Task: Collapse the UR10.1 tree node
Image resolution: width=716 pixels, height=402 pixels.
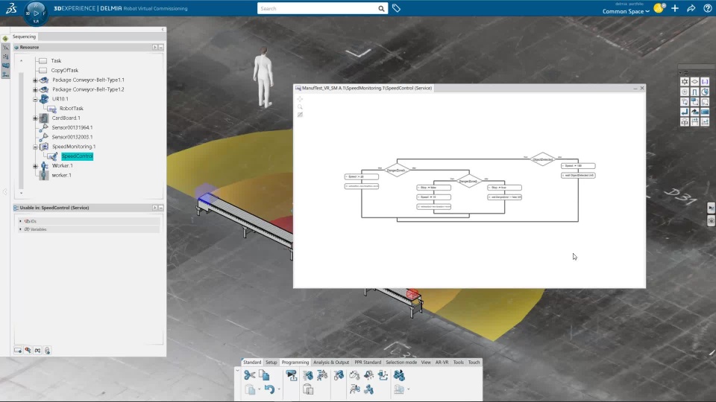Action: pos(35,98)
